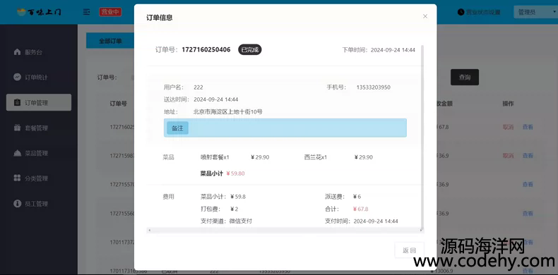The image size is (558, 275).
Task: Toggle the sidebar collapse hamburger icon
Action: point(86,12)
